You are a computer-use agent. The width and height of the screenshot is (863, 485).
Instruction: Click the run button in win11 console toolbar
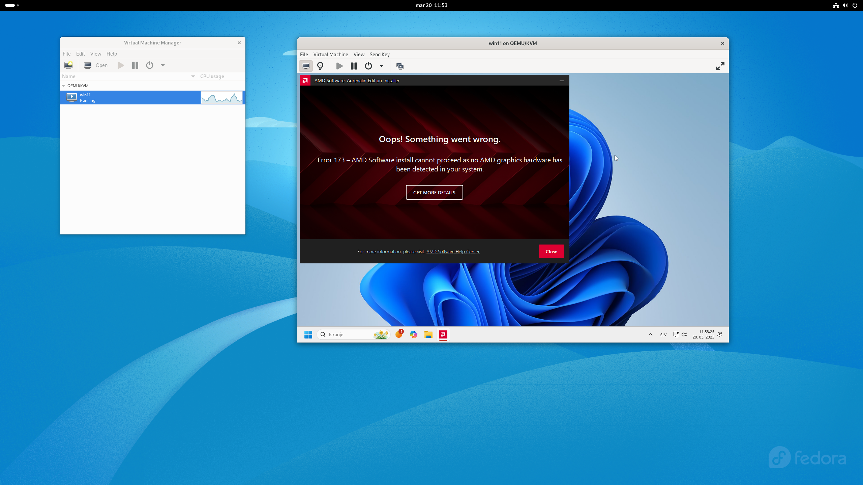(x=339, y=66)
